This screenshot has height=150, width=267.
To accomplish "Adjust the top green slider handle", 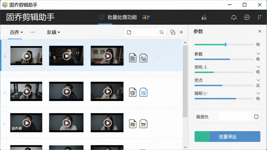I will click(x=226, y=45).
